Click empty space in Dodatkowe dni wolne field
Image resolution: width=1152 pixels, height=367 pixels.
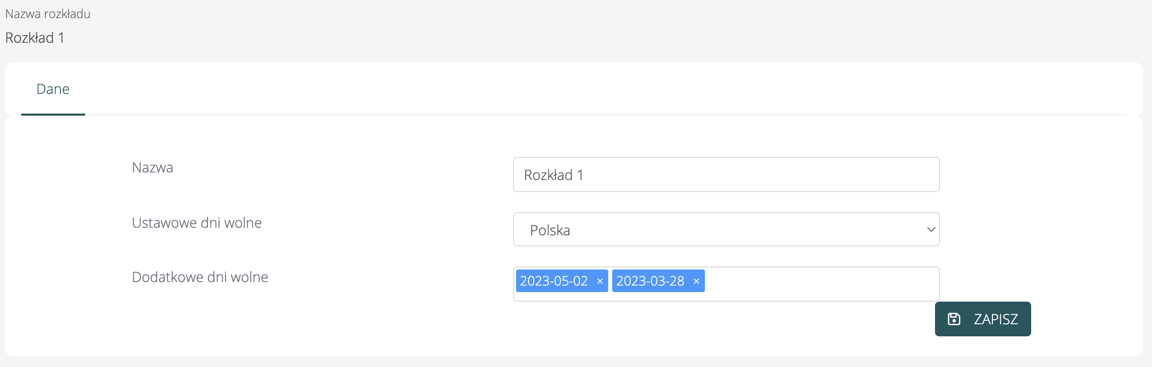(x=821, y=284)
